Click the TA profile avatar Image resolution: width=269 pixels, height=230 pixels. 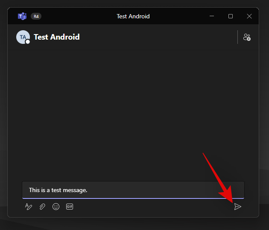point(23,37)
